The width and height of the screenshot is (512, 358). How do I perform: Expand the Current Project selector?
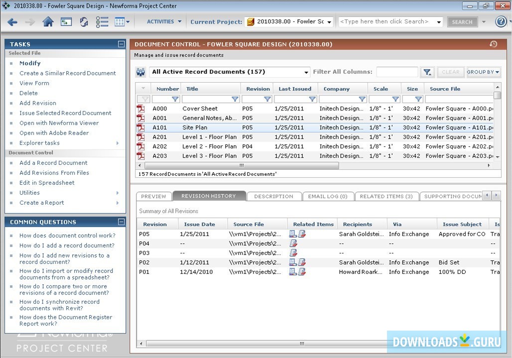point(328,22)
